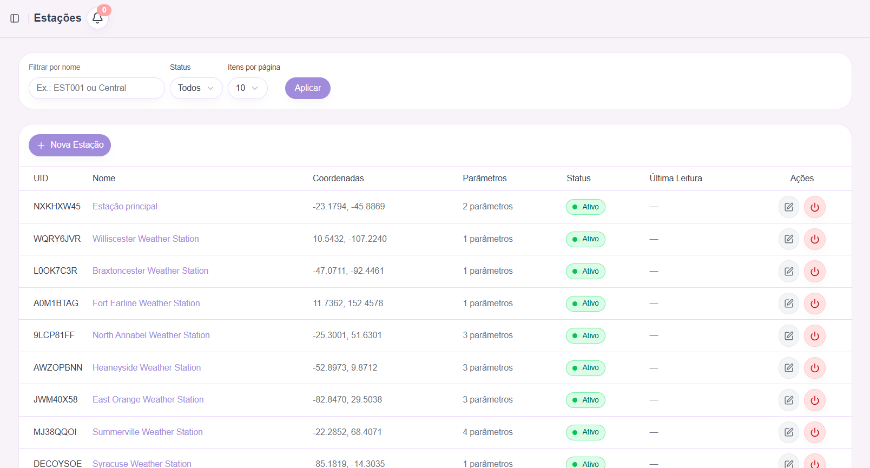Sort by the Nome column header
The height and width of the screenshot is (468, 870).
(104, 179)
